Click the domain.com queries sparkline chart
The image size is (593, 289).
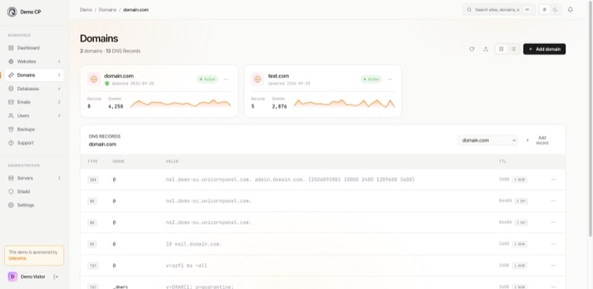(x=180, y=103)
